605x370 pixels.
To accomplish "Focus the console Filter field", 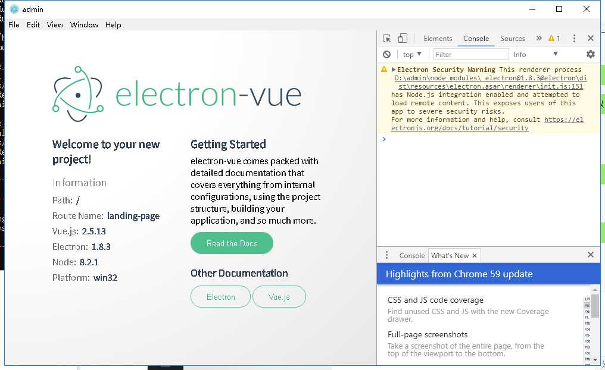I will 471,54.
